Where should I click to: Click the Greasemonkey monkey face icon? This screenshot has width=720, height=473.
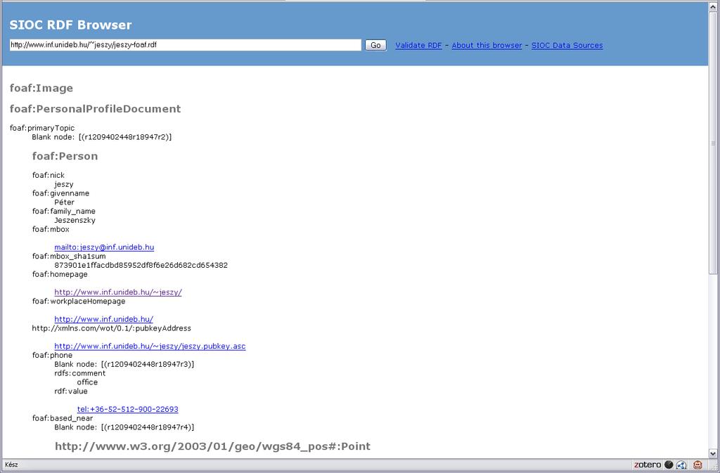[698, 465]
